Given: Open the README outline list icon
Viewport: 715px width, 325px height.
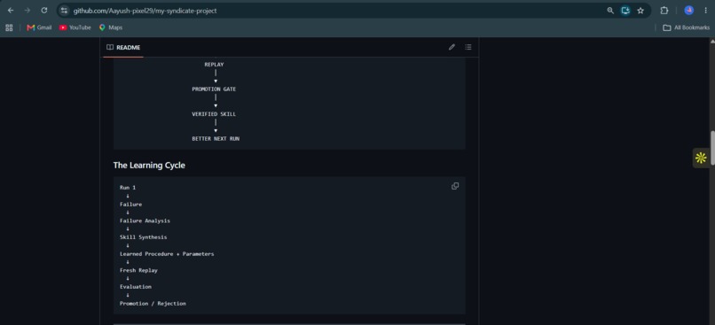Looking at the screenshot, I should point(468,47).
